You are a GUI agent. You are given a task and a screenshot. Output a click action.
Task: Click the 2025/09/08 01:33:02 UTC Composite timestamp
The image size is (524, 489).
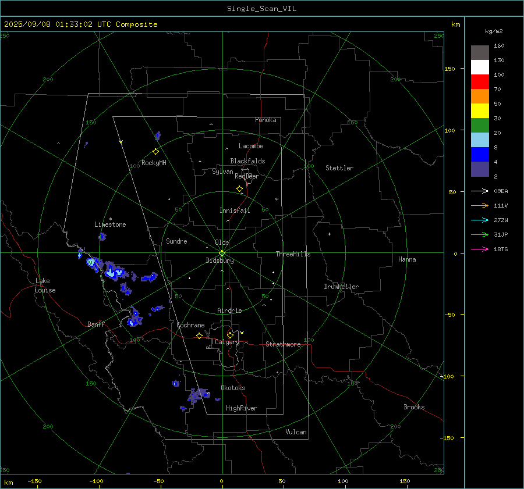click(x=80, y=24)
